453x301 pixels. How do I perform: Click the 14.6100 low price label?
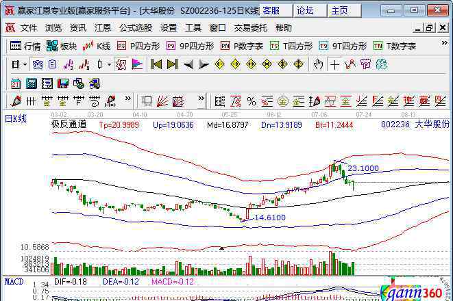coord(270,218)
